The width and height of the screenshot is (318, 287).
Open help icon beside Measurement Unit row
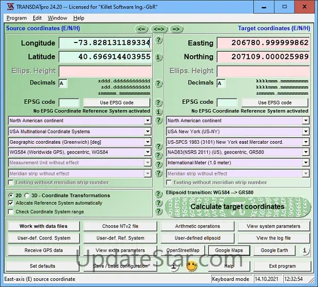click(158, 164)
